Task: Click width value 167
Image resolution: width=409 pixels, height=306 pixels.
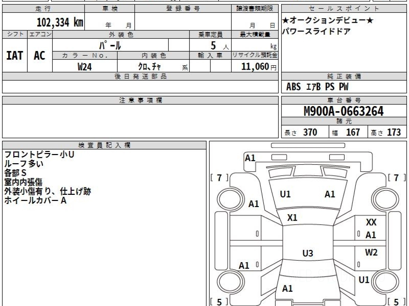Action: (353, 132)
